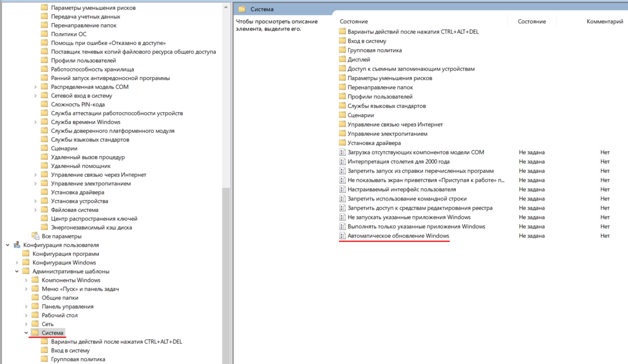Expand Конфигурация Windows under user configuration

[x=17, y=263]
